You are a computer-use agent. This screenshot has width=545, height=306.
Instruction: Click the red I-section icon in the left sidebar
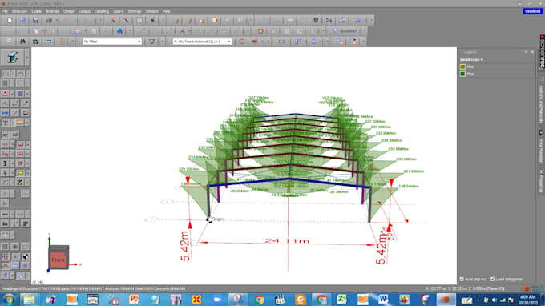(6, 163)
